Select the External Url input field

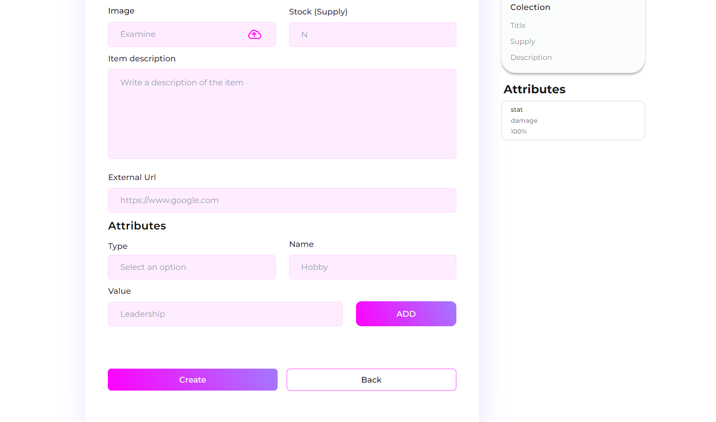pos(282,201)
